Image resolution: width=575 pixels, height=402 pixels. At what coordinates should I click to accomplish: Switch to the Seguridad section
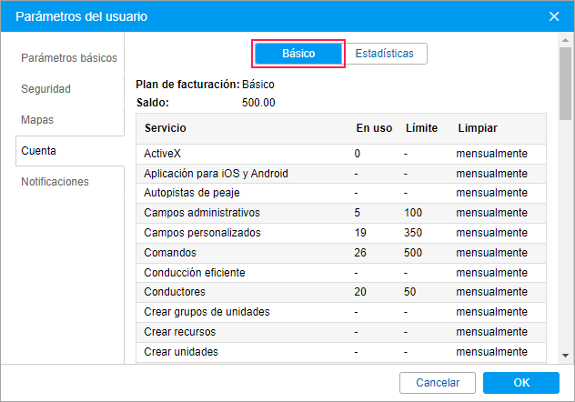(x=46, y=89)
